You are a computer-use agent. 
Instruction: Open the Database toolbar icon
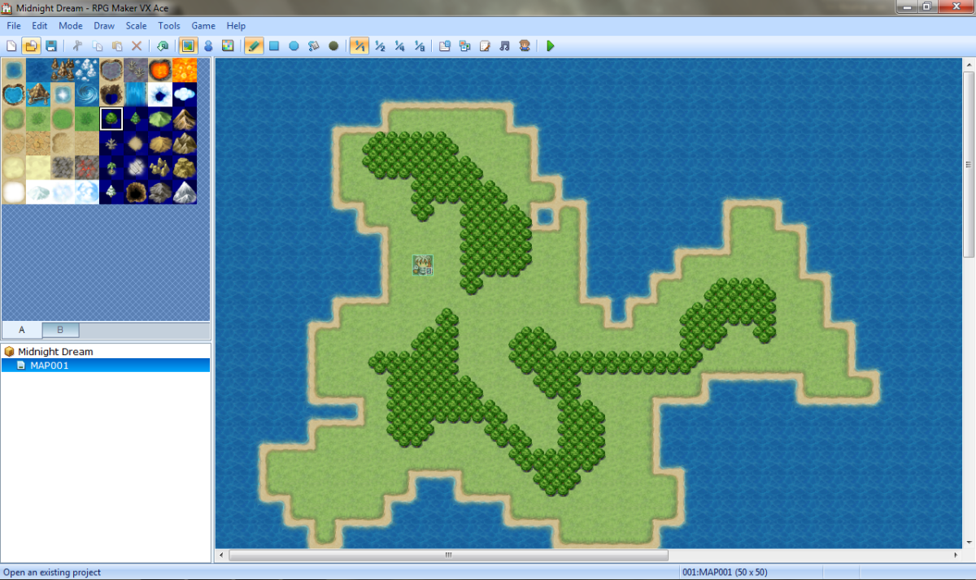click(444, 46)
